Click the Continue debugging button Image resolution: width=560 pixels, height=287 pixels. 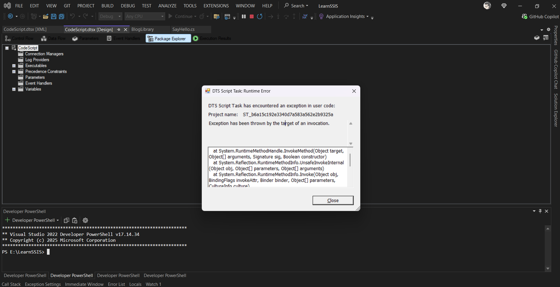[180, 16]
